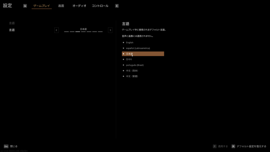Click the language selection indicator bar

coord(83,31)
